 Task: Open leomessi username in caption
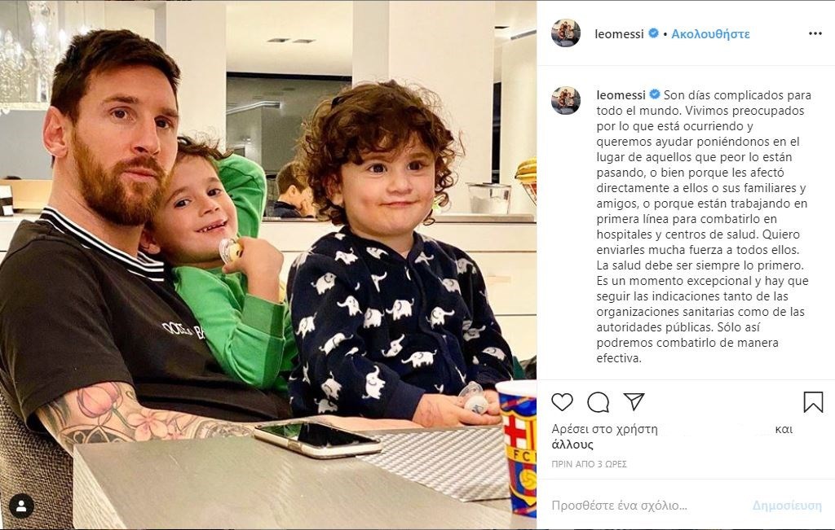[x=621, y=95]
